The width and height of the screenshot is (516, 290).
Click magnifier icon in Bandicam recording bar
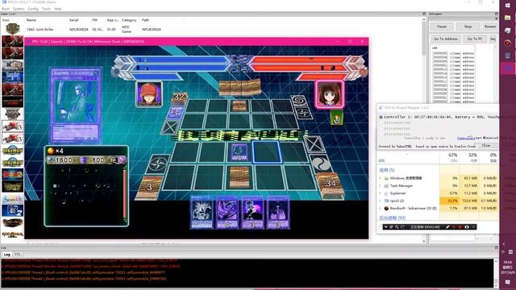tap(397, 227)
